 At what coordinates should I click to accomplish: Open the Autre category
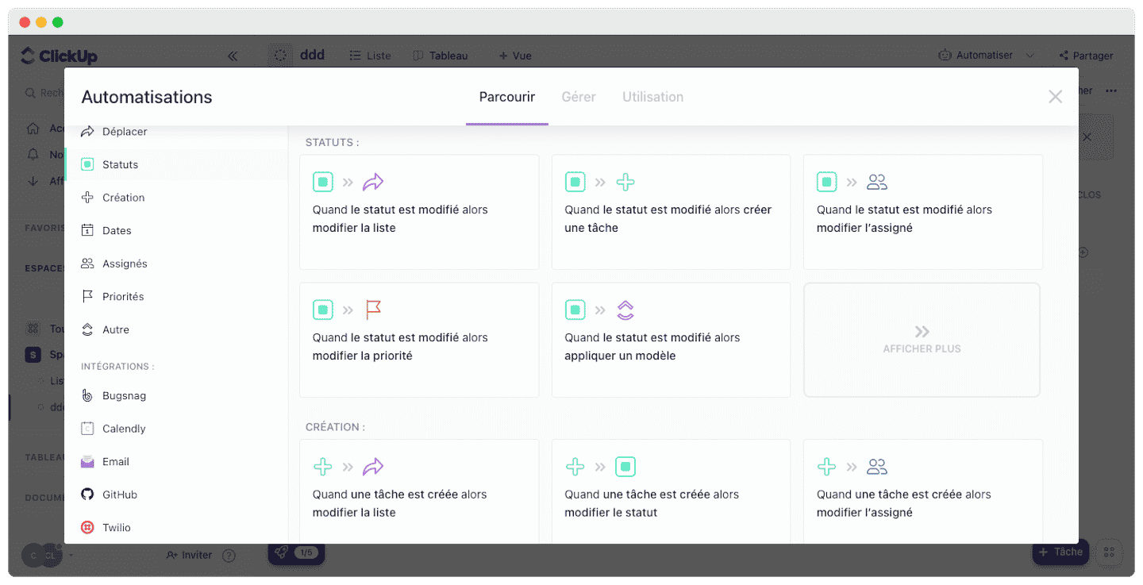[176, 329]
